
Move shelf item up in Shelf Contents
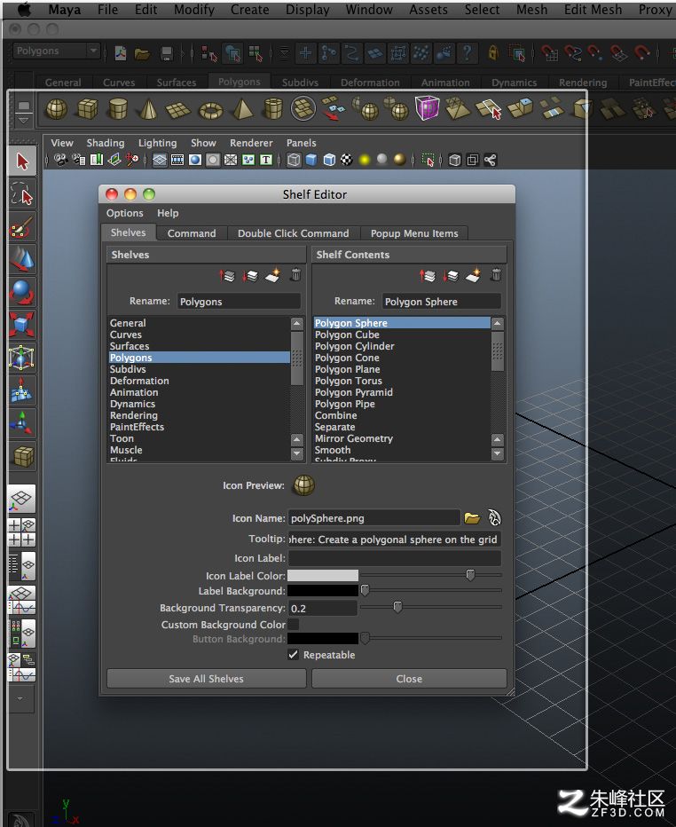(x=427, y=275)
